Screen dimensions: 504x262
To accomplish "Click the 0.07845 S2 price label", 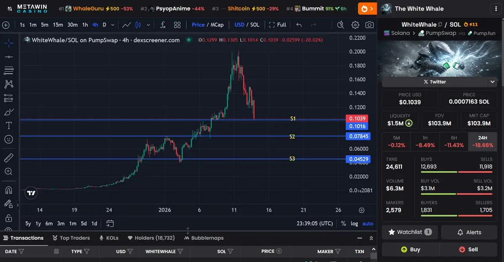I will [358, 136].
